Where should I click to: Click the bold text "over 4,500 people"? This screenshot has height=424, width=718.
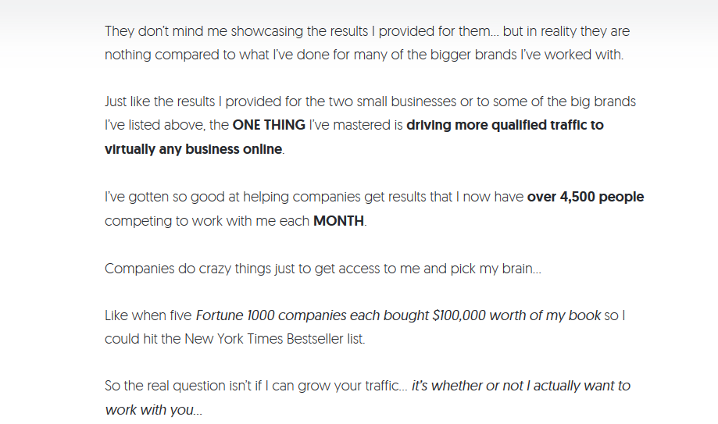586,197
